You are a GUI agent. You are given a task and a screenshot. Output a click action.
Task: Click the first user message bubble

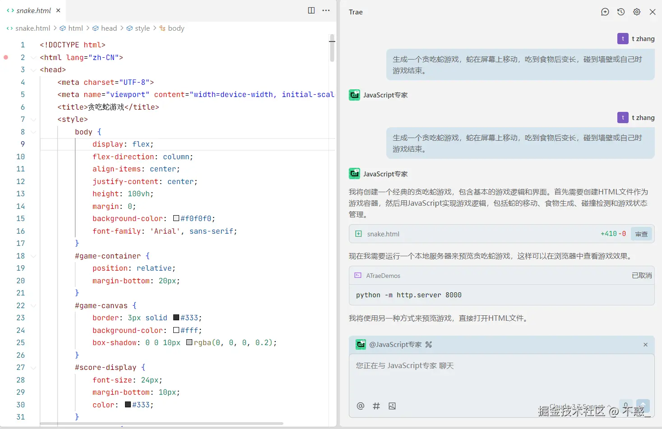point(520,65)
